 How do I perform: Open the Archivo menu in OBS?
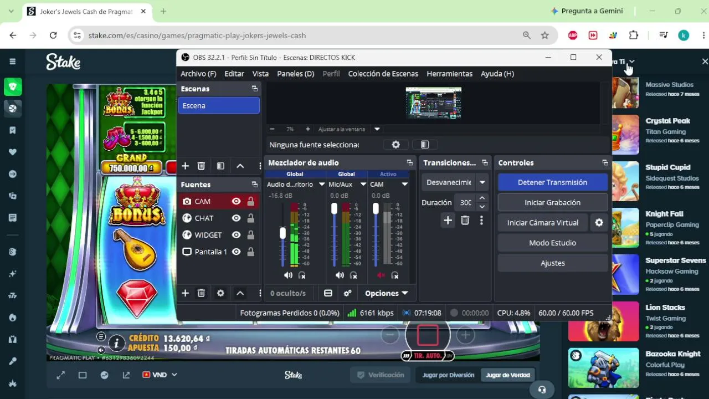point(198,74)
